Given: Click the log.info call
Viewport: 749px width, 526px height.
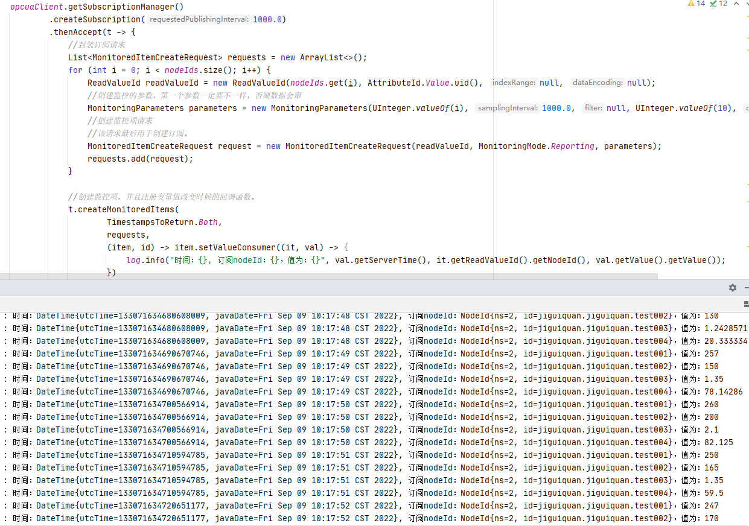Looking at the screenshot, I should [145, 260].
